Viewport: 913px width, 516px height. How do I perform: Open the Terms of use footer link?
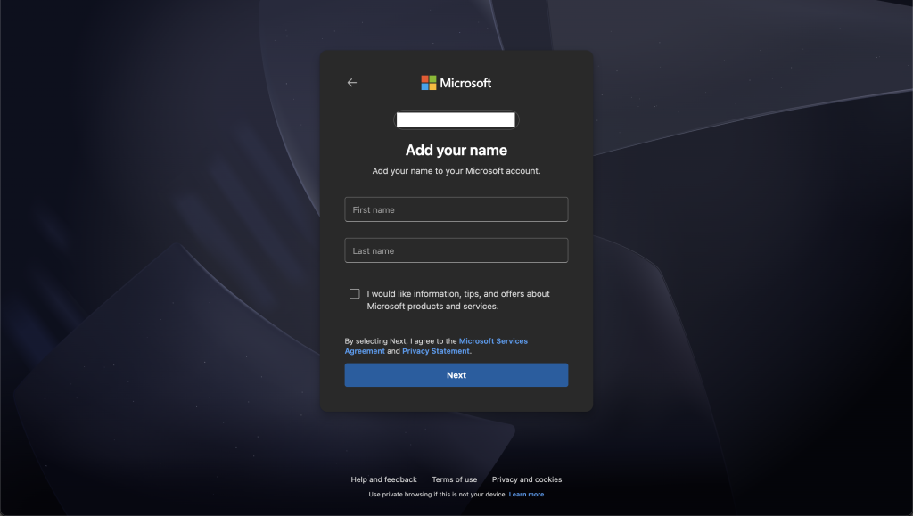(454, 479)
